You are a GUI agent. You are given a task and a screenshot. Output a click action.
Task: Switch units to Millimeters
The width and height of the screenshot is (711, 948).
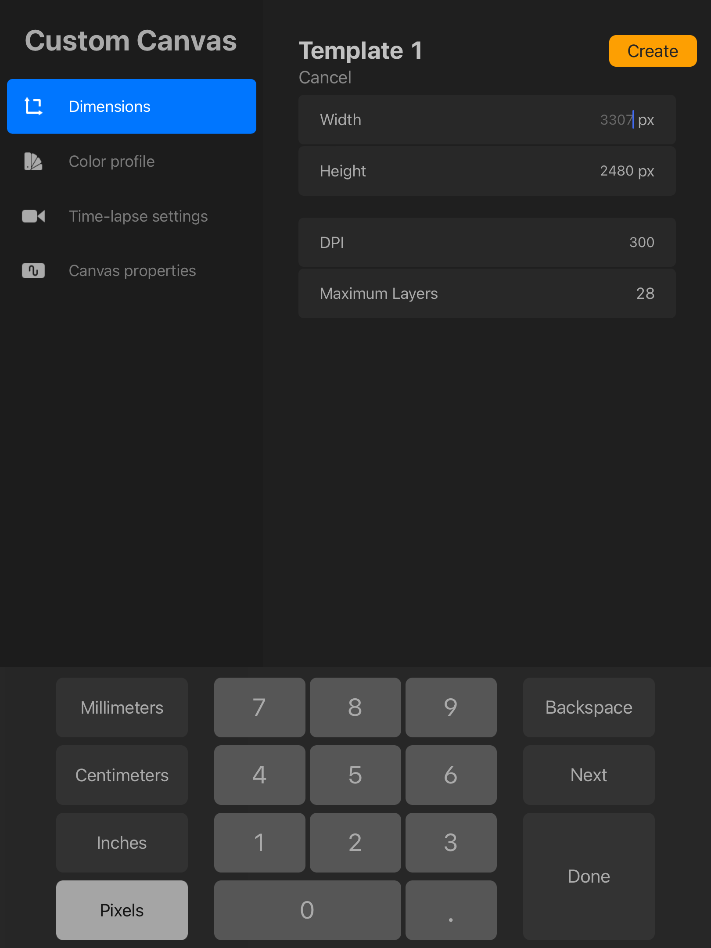point(122,707)
